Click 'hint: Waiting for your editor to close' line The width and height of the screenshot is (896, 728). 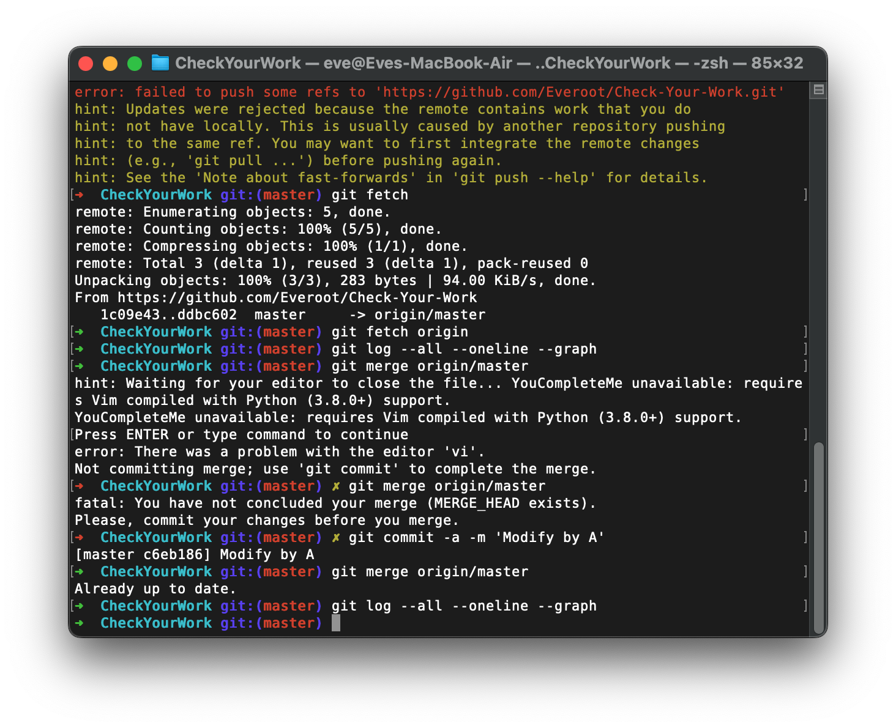point(438,392)
